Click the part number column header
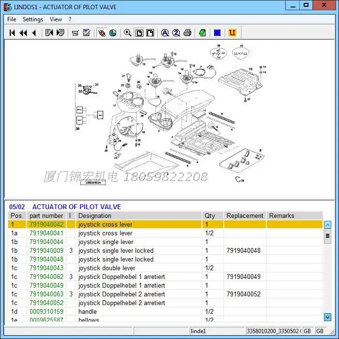 coord(46,216)
